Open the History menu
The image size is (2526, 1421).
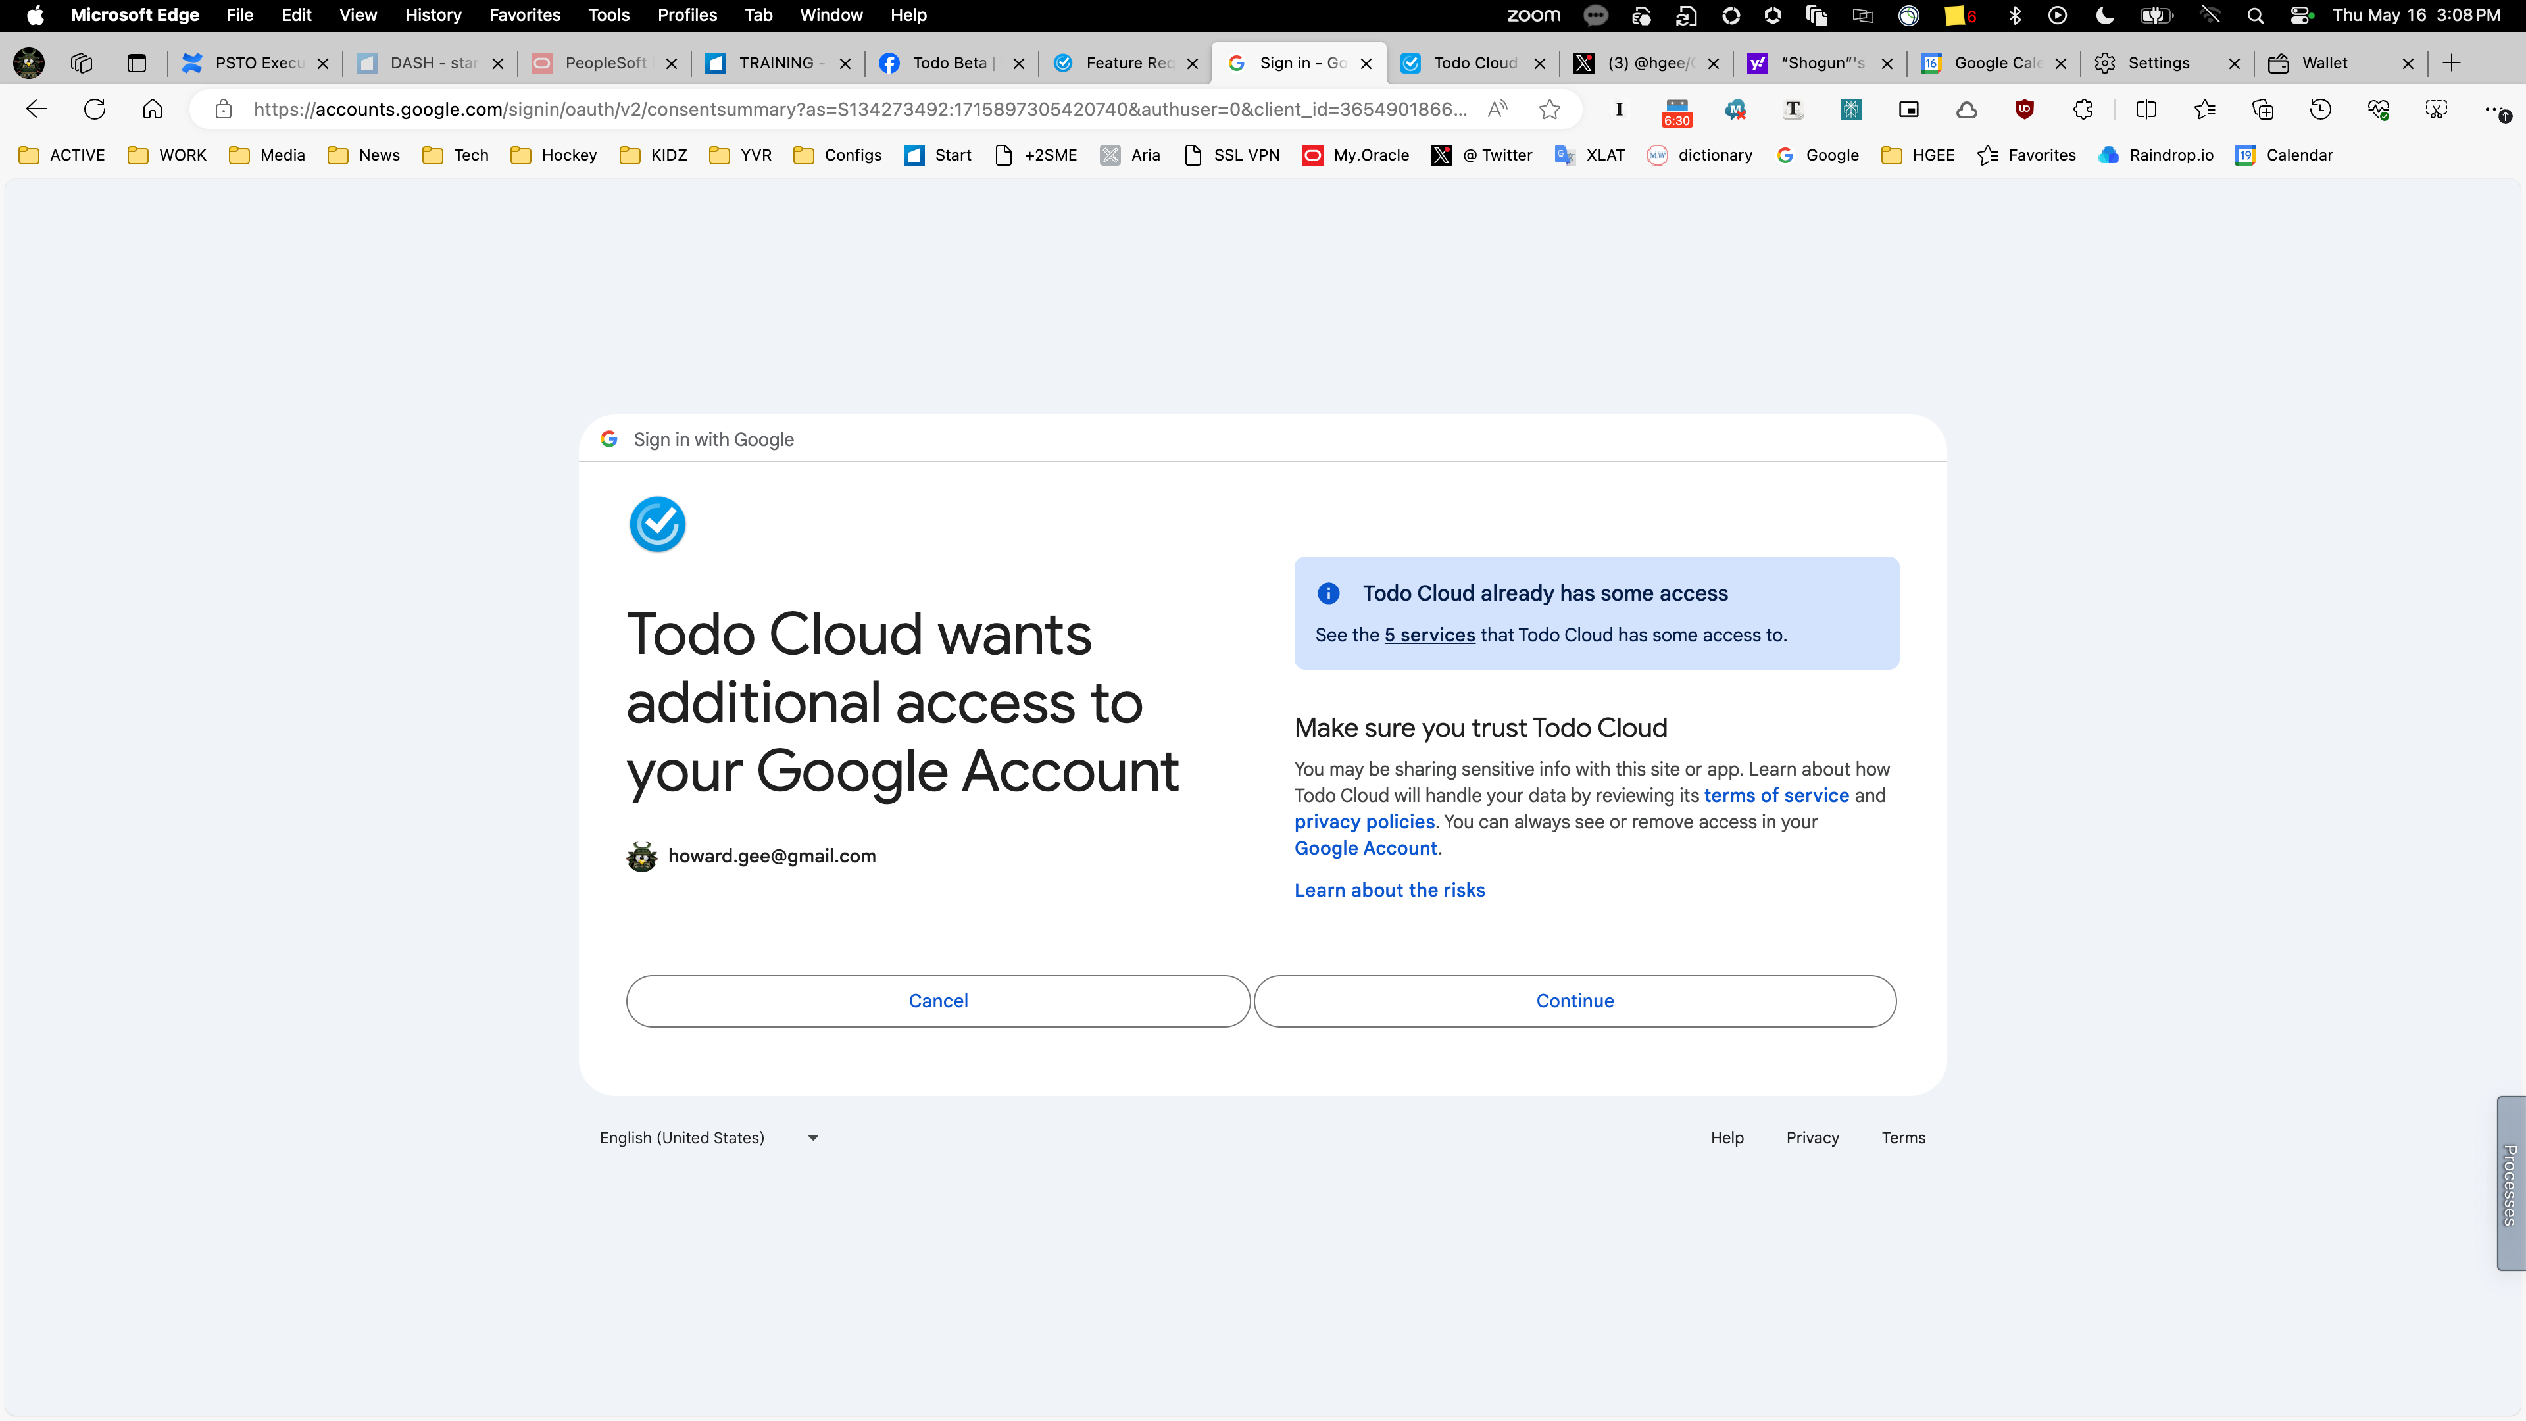(x=432, y=14)
